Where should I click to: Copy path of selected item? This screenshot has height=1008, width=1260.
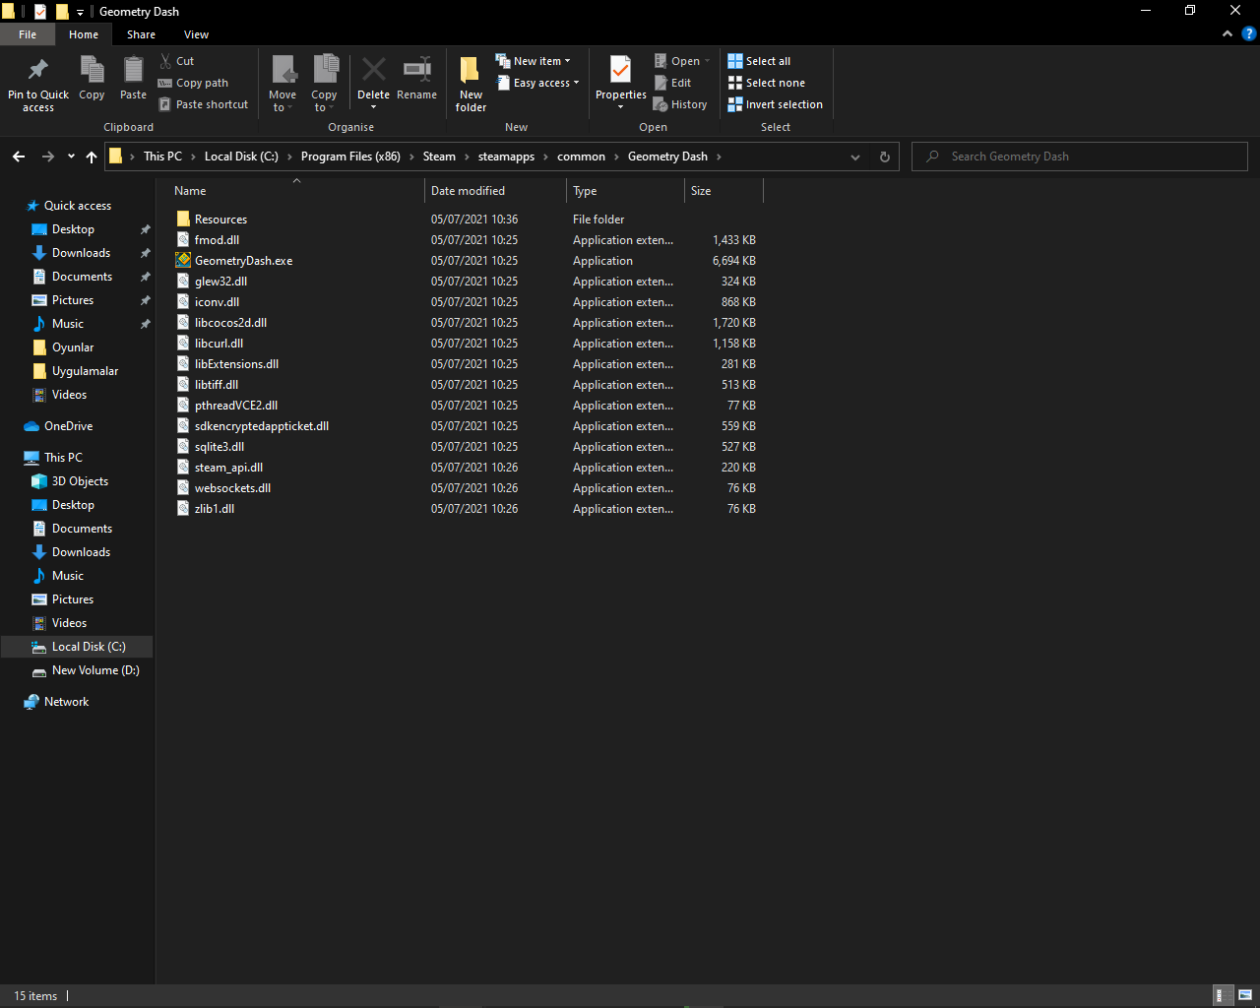tap(193, 83)
